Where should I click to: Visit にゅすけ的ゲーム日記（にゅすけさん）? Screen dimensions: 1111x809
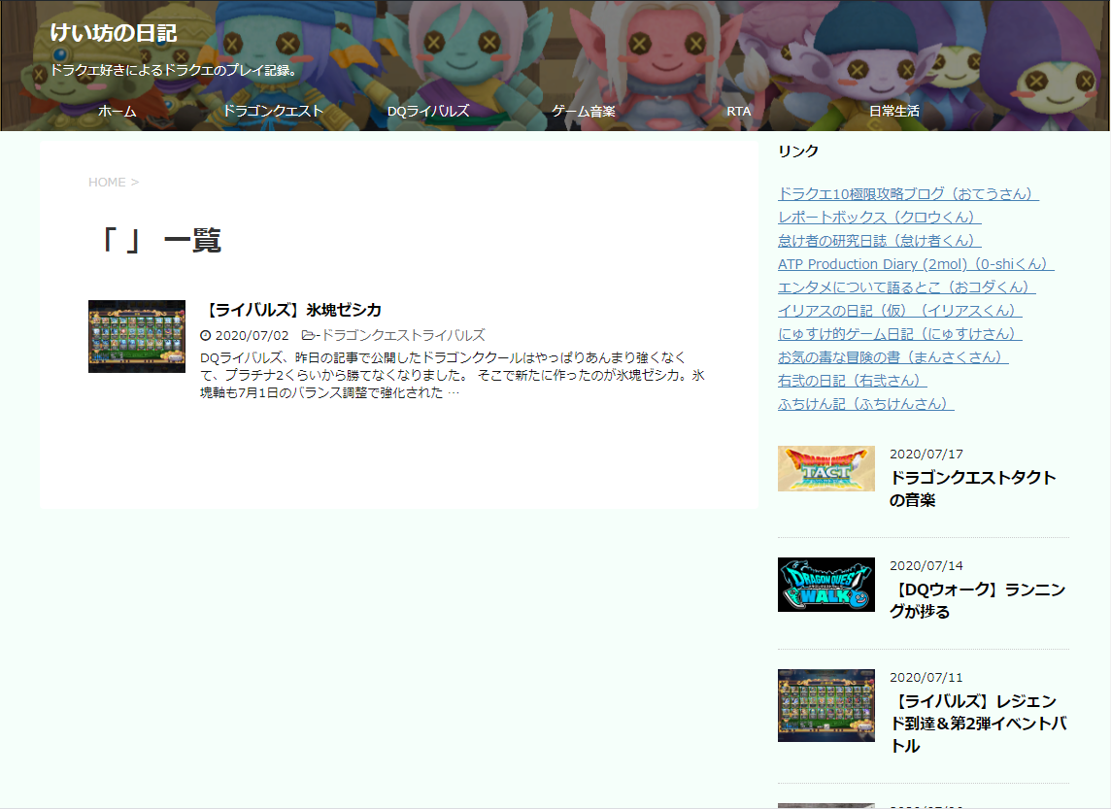900,334
